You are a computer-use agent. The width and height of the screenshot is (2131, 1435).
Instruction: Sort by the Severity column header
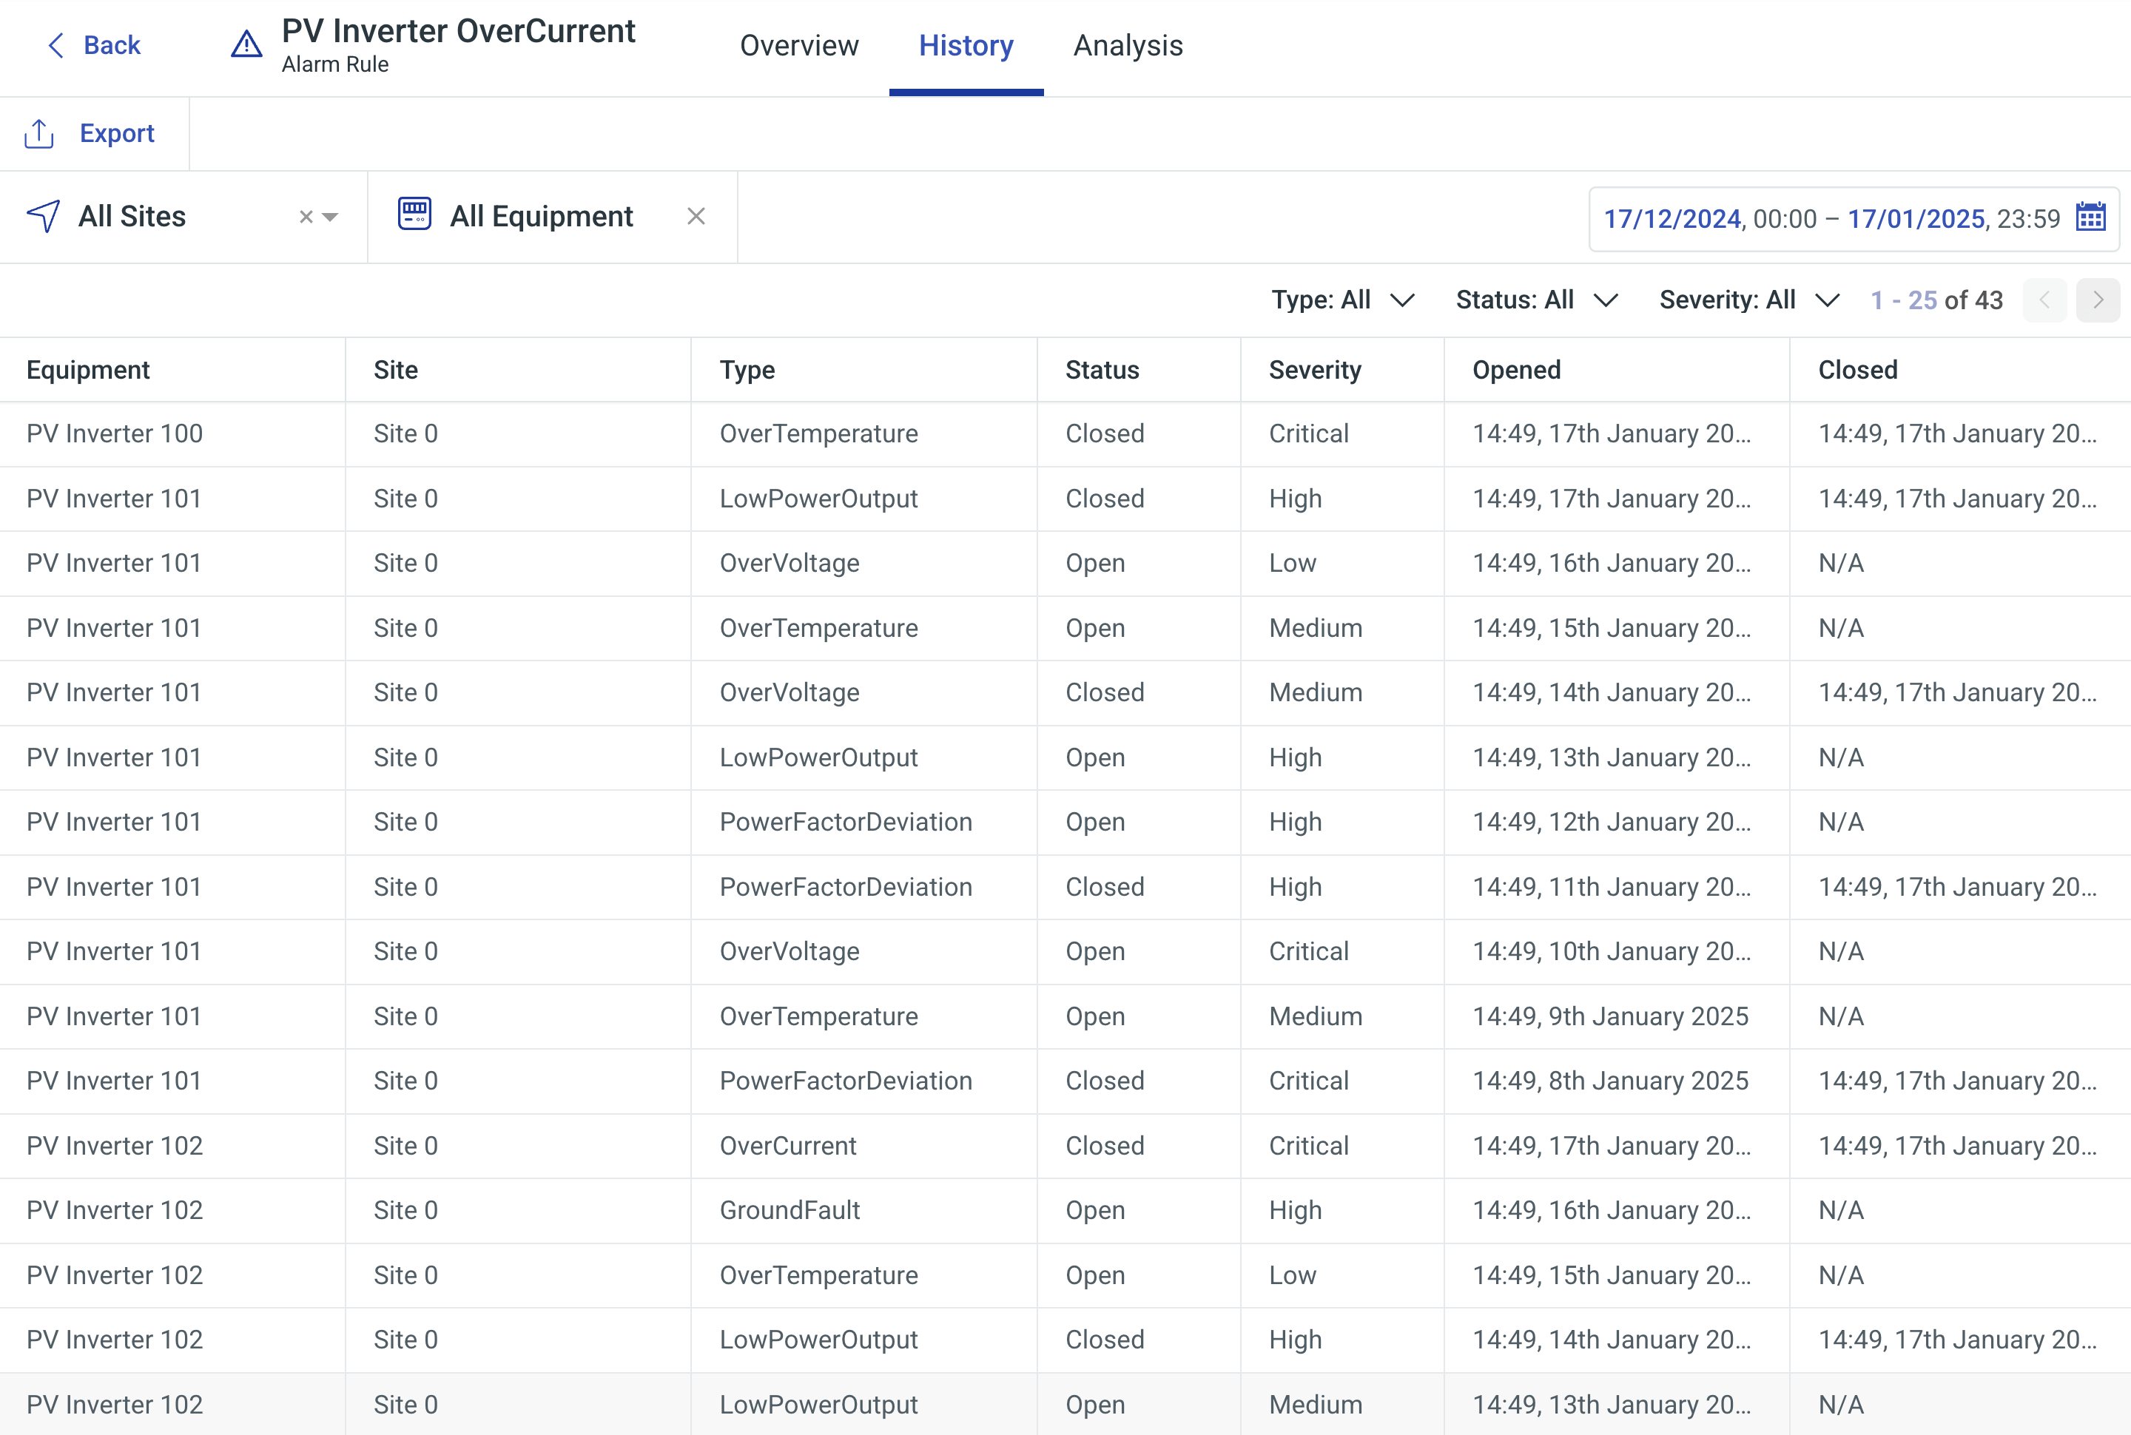(x=1314, y=370)
